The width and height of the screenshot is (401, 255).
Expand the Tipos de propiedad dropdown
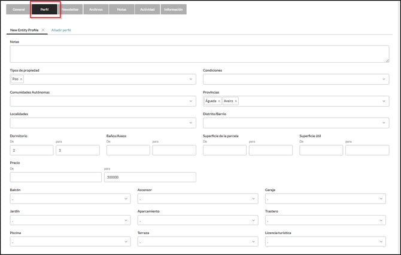(191, 79)
